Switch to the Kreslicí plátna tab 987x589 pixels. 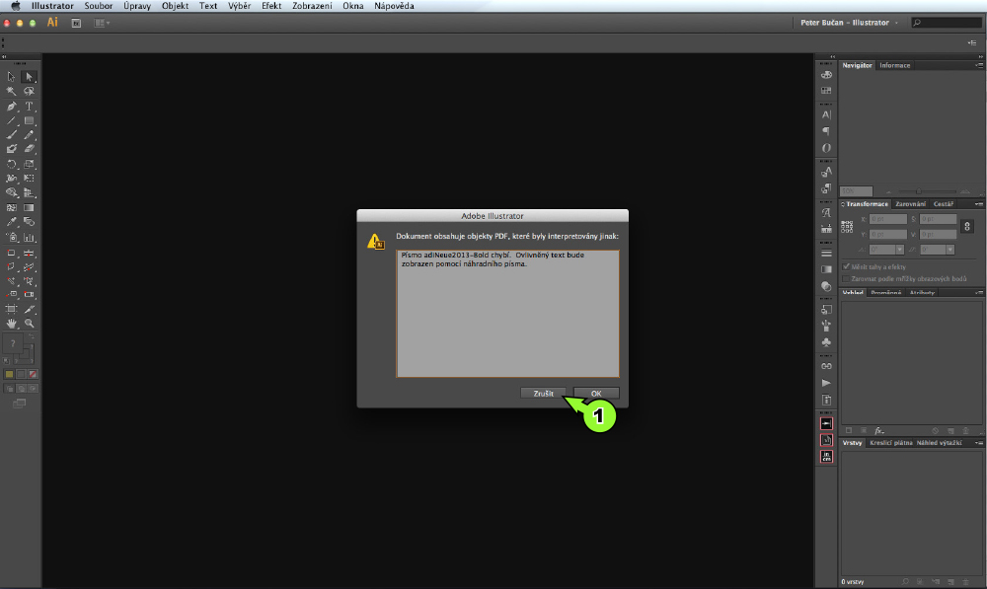pos(890,443)
